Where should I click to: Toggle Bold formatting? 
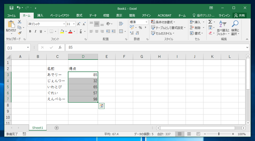30,31
